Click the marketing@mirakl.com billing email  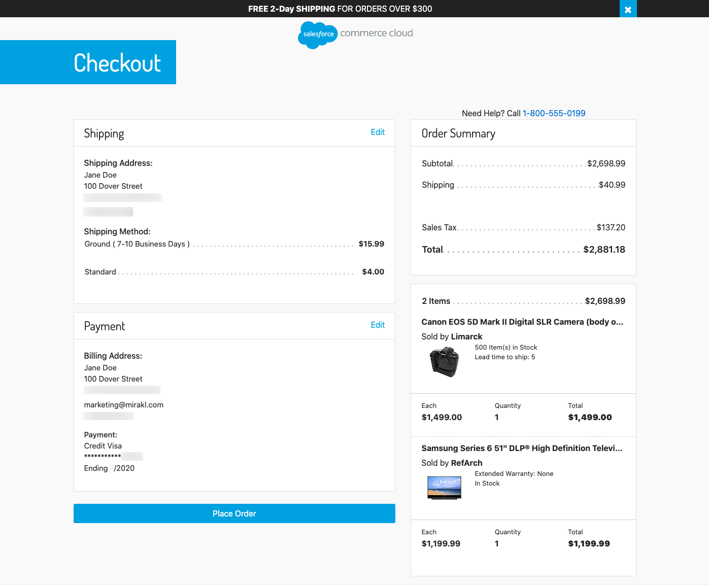click(x=123, y=405)
